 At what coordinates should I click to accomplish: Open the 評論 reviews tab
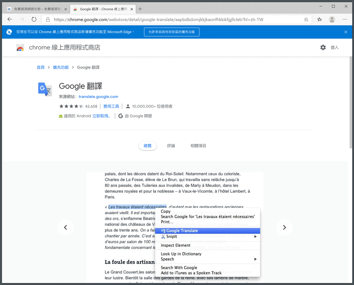point(171,146)
